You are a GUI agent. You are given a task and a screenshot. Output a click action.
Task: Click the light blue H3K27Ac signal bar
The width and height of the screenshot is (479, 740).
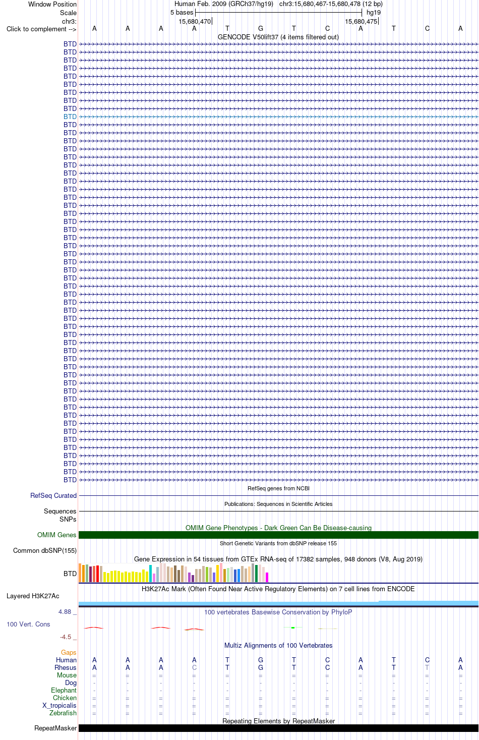coord(278,603)
